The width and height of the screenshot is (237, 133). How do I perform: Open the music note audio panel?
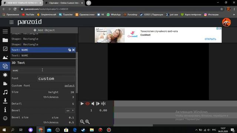tap(5, 92)
